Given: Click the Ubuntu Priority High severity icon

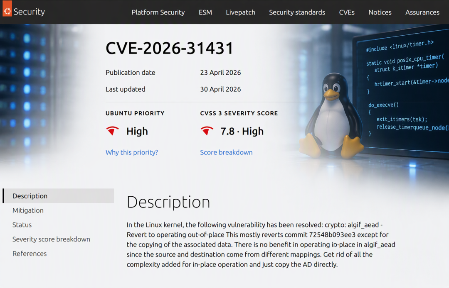Looking at the screenshot, I should coord(113,131).
